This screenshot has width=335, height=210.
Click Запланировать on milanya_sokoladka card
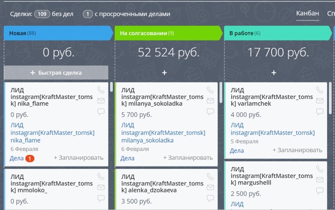188,158
